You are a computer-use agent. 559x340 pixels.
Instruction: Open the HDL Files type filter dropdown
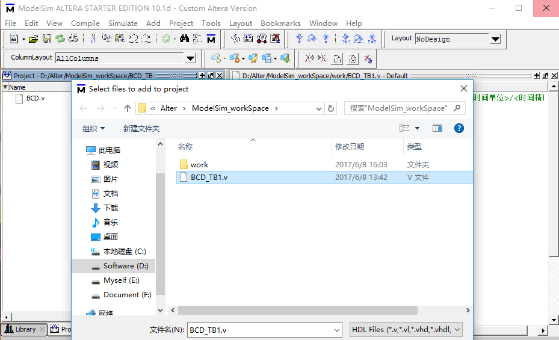tap(406, 330)
